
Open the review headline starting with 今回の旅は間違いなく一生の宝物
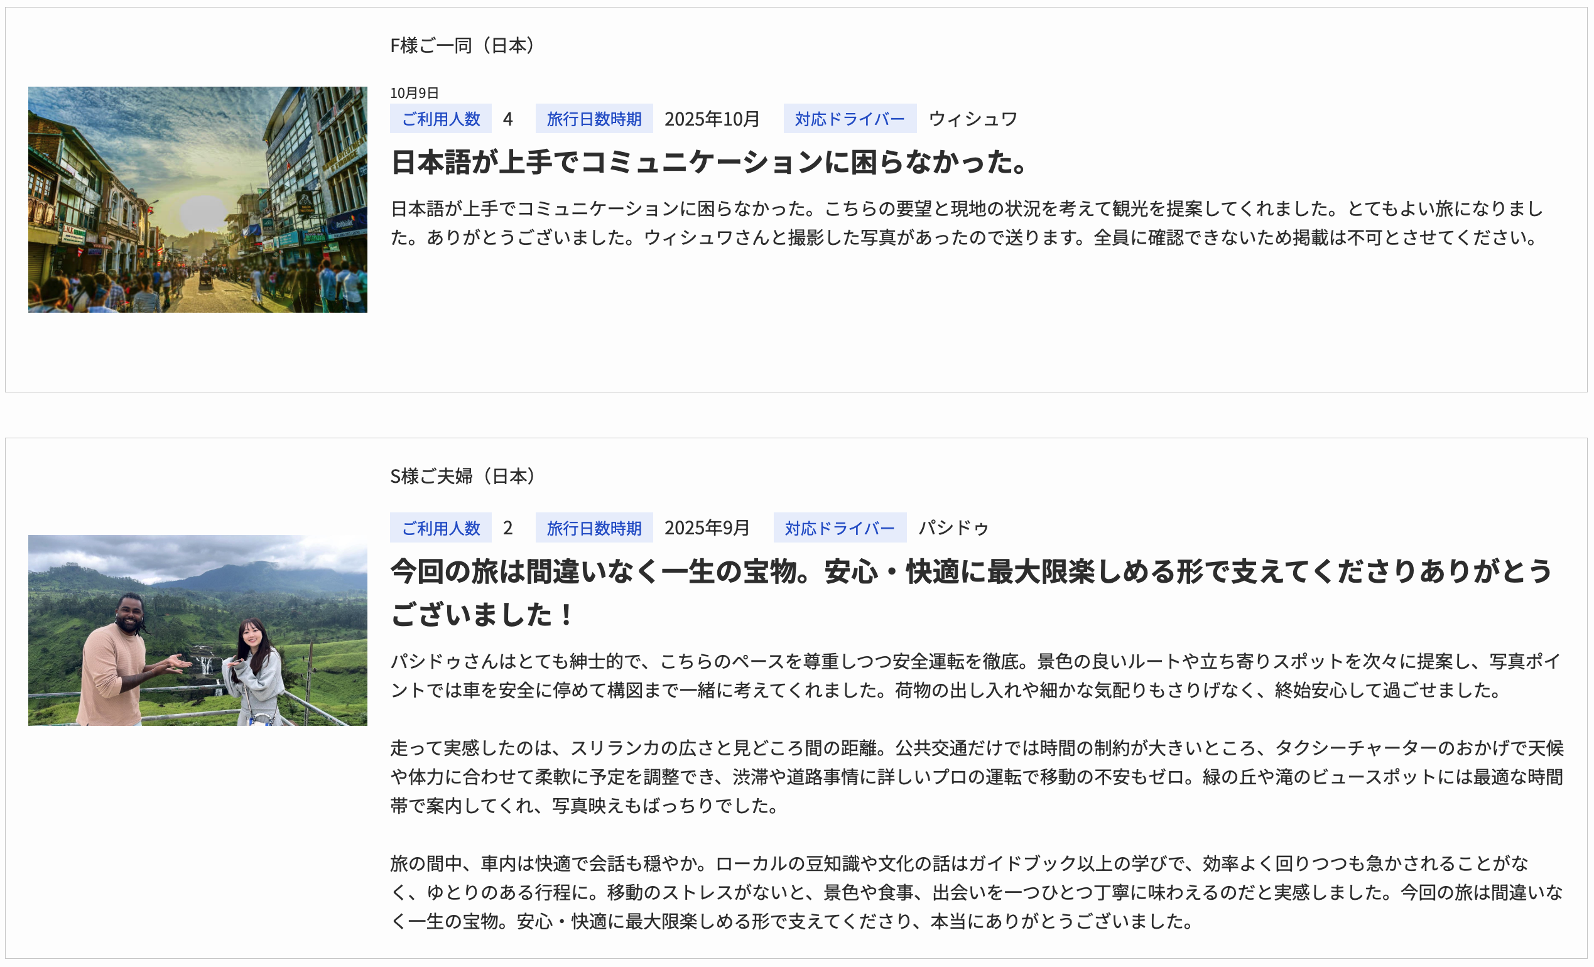click(970, 592)
